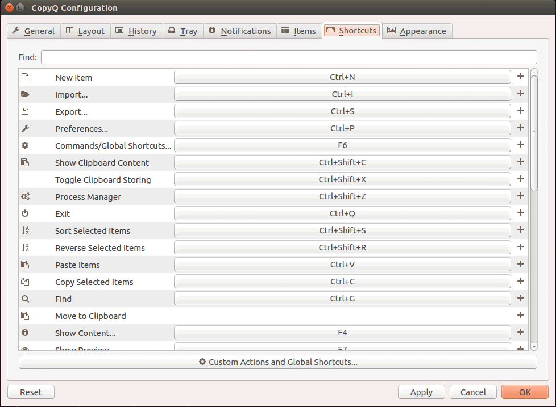Image resolution: width=556 pixels, height=407 pixels.
Task: Select the Shortcuts tab
Action: (352, 31)
